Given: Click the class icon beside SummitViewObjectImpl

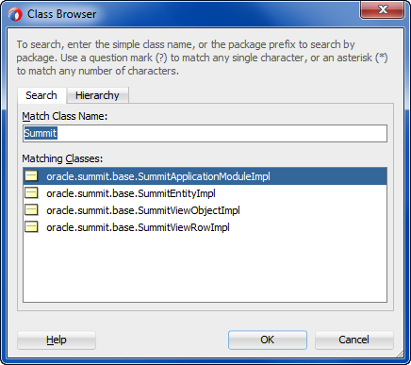Looking at the screenshot, I should coord(31,210).
